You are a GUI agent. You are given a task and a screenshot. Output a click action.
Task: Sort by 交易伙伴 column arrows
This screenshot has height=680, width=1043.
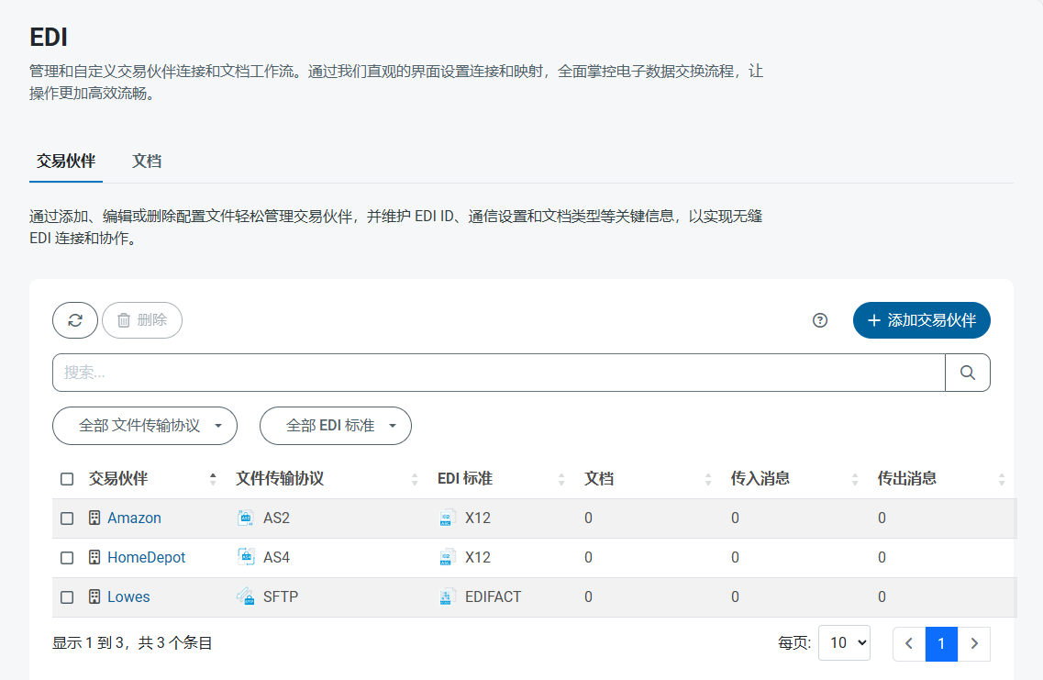213,478
